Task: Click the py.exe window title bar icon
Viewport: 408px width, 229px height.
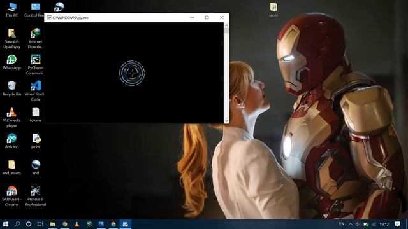Action: click(x=49, y=17)
